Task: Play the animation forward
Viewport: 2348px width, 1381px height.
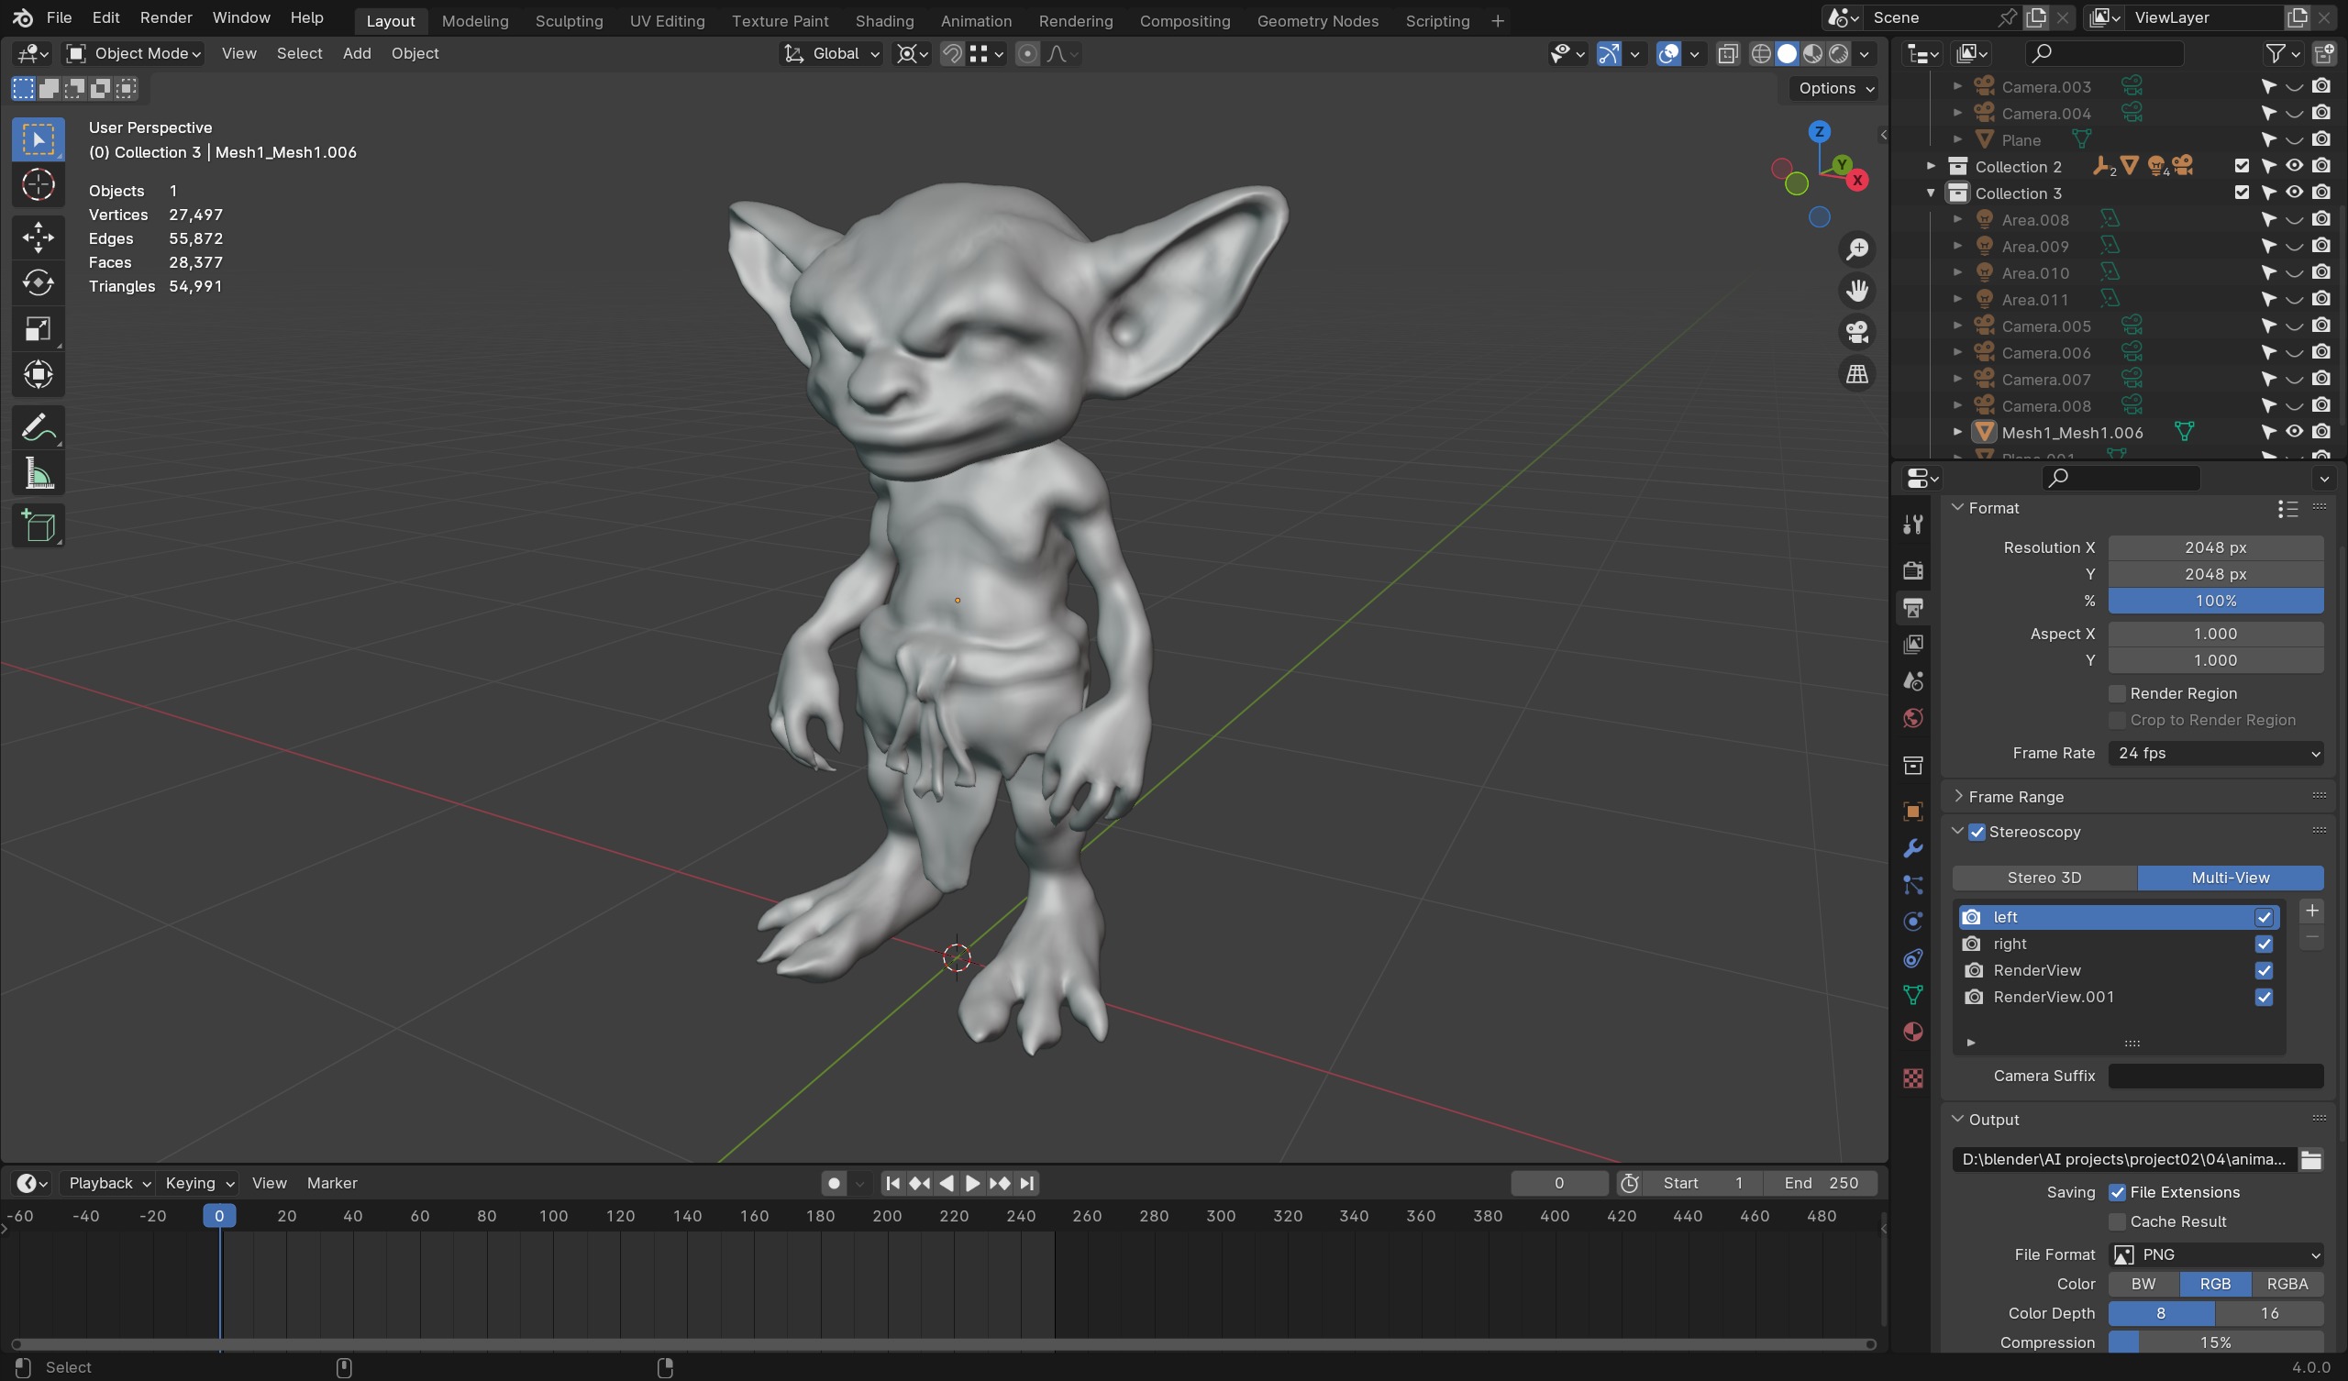Action: (973, 1184)
